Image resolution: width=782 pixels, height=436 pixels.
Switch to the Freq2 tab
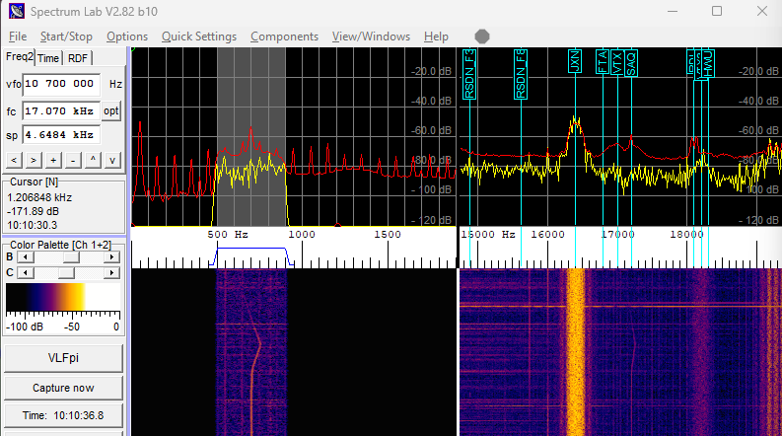tap(20, 57)
